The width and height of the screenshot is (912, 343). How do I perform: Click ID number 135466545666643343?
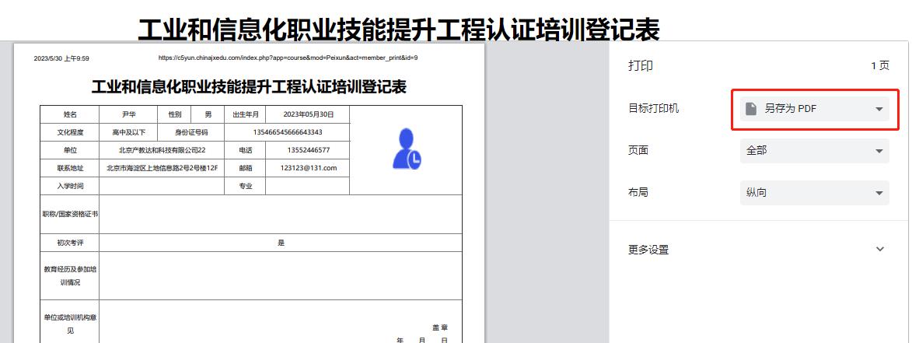pyautogui.click(x=288, y=132)
